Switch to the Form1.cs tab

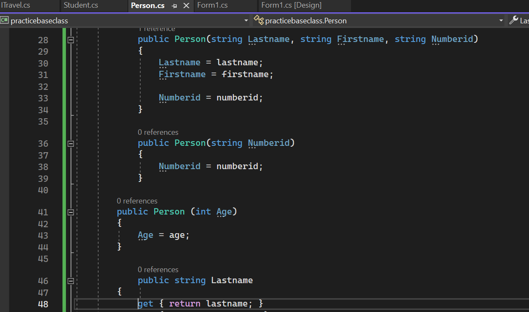pyautogui.click(x=212, y=6)
